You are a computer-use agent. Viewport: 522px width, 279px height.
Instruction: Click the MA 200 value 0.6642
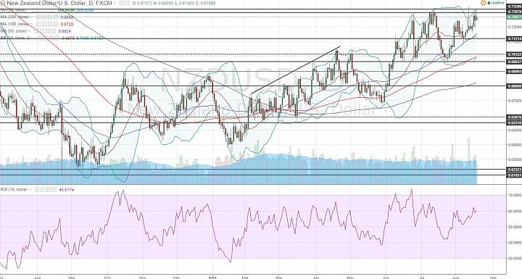(x=67, y=17)
